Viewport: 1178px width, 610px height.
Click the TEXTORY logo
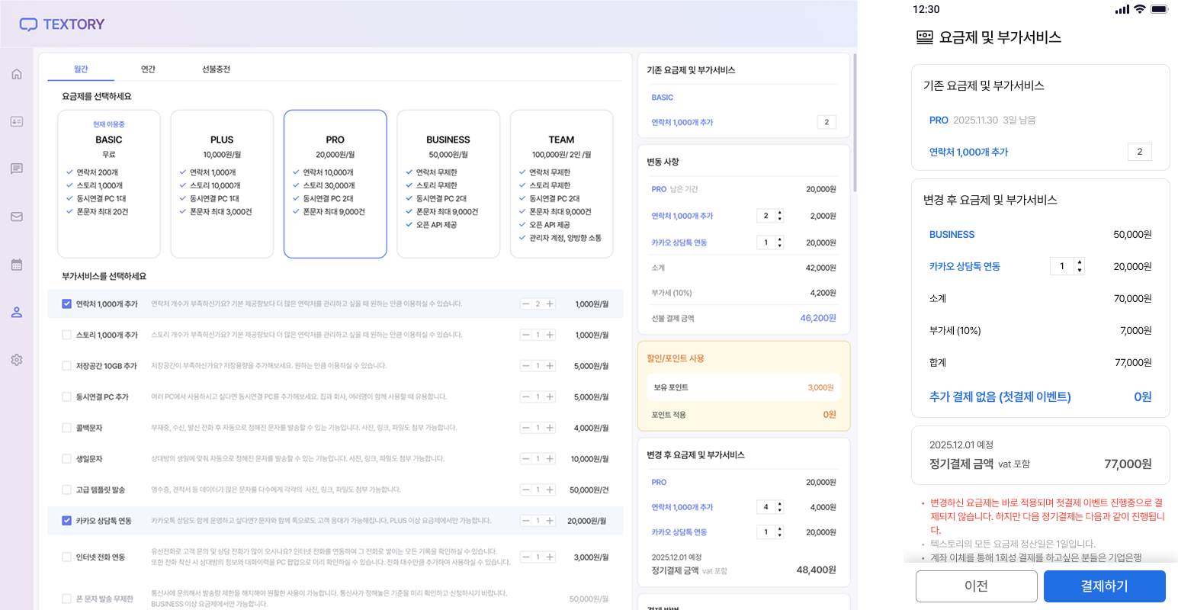coord(62,24)
